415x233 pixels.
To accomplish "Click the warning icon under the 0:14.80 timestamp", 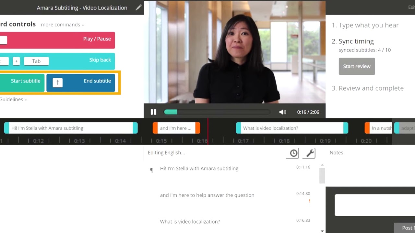I will point(309,201).
